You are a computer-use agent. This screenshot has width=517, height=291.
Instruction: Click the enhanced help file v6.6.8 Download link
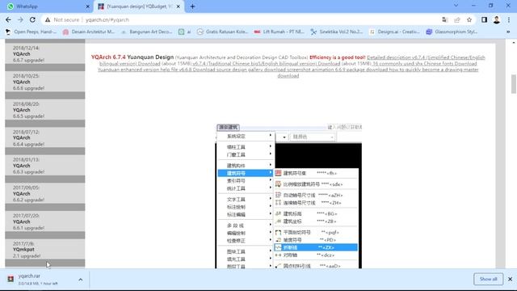154,70
